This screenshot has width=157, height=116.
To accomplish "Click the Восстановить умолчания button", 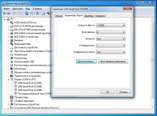I will 113,61.
